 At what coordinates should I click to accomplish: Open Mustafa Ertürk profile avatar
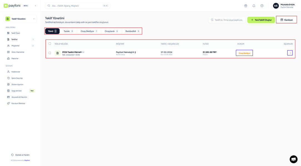276,6
